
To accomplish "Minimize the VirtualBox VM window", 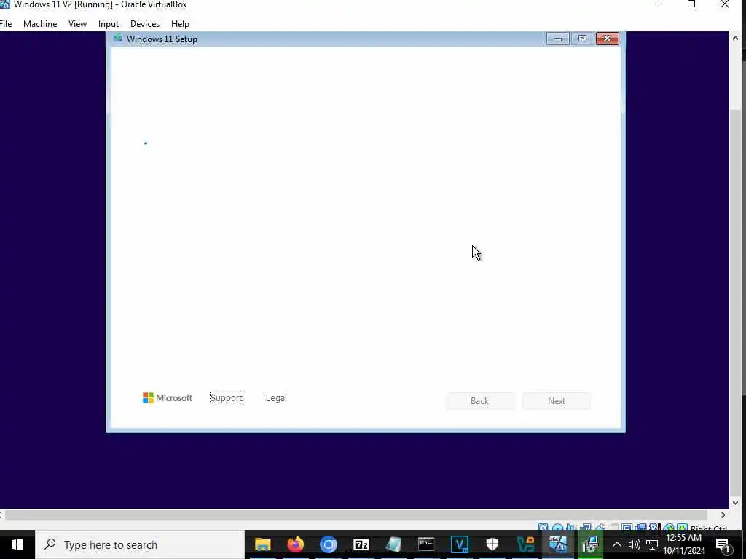I will pyautogui.click(x=659, y=4).
